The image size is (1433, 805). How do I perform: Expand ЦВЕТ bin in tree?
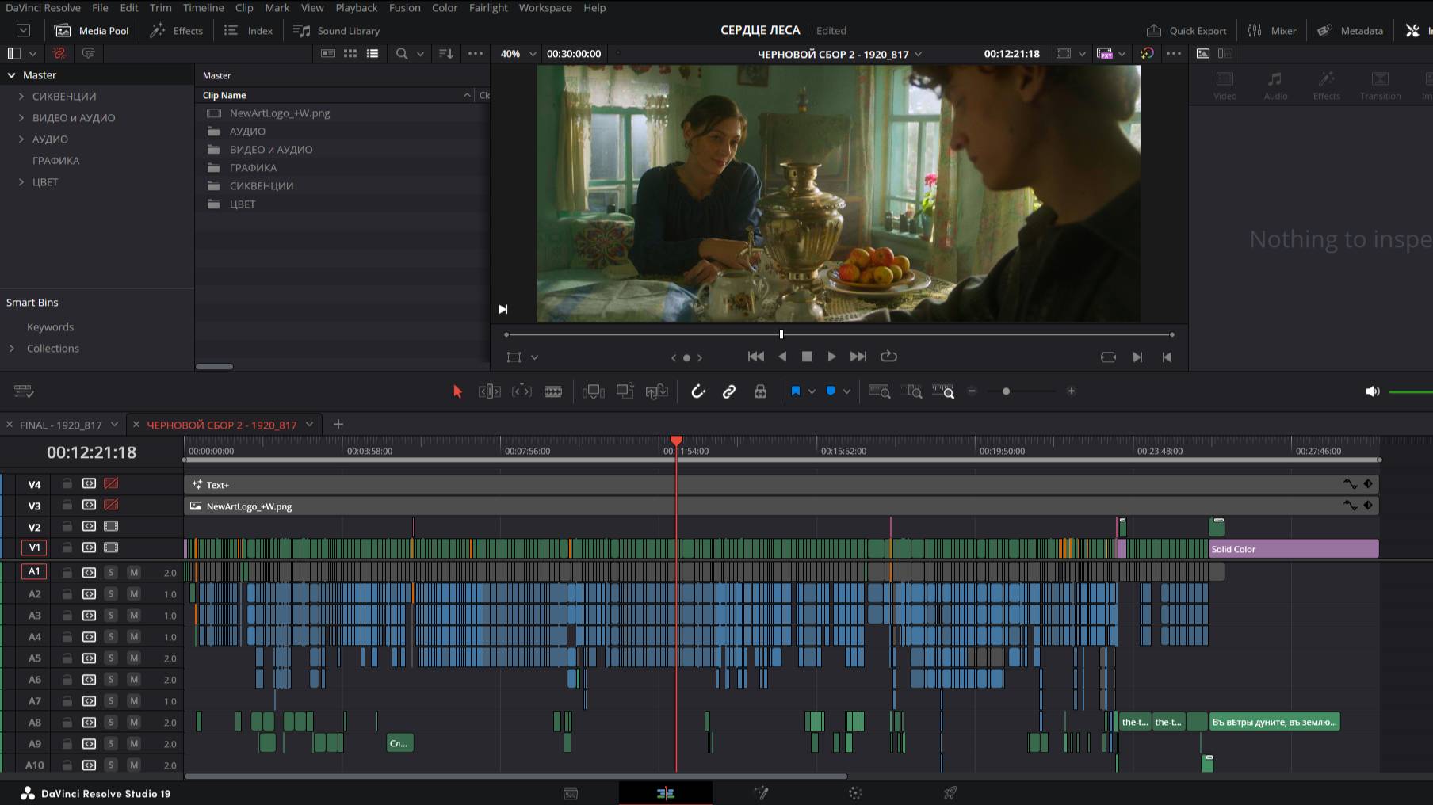point(21,181)
